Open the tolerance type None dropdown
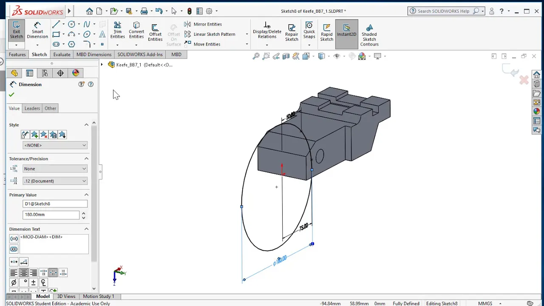This screenshot has width=544, height=306. [x=55, y=169]
